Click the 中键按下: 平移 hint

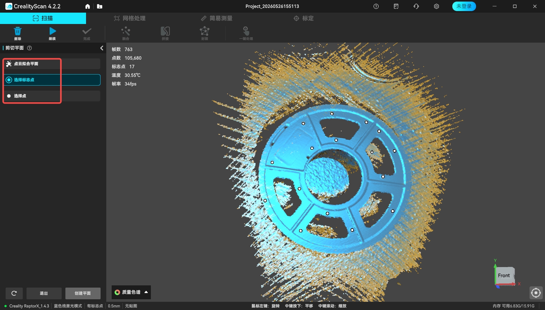tap(299, 306)
